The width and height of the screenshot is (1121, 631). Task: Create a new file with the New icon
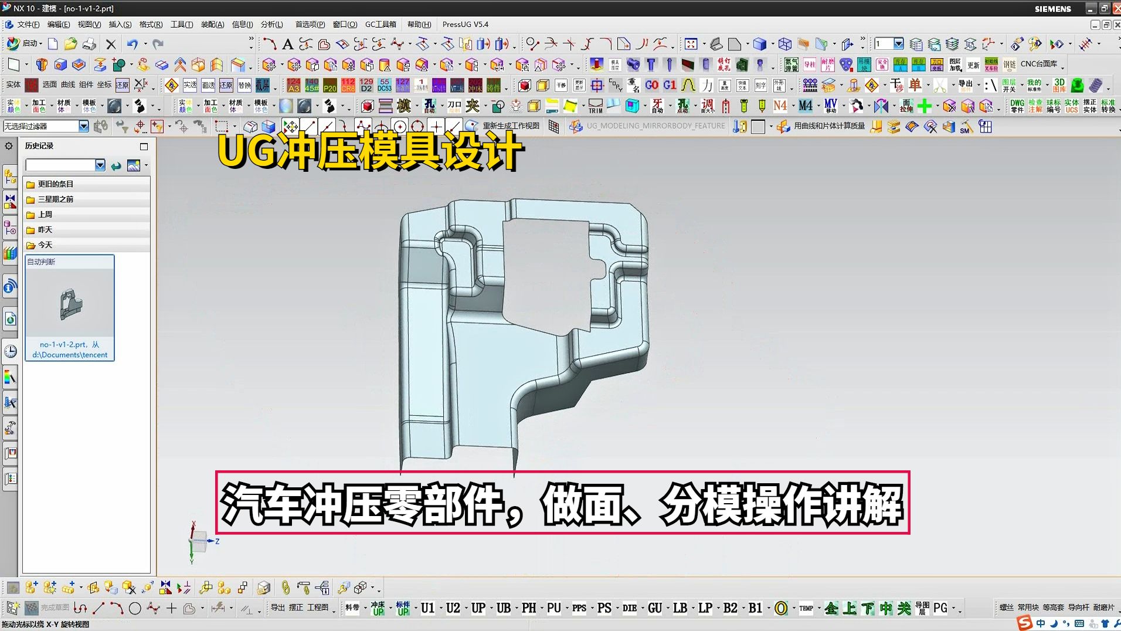click(x=53, y=44)
